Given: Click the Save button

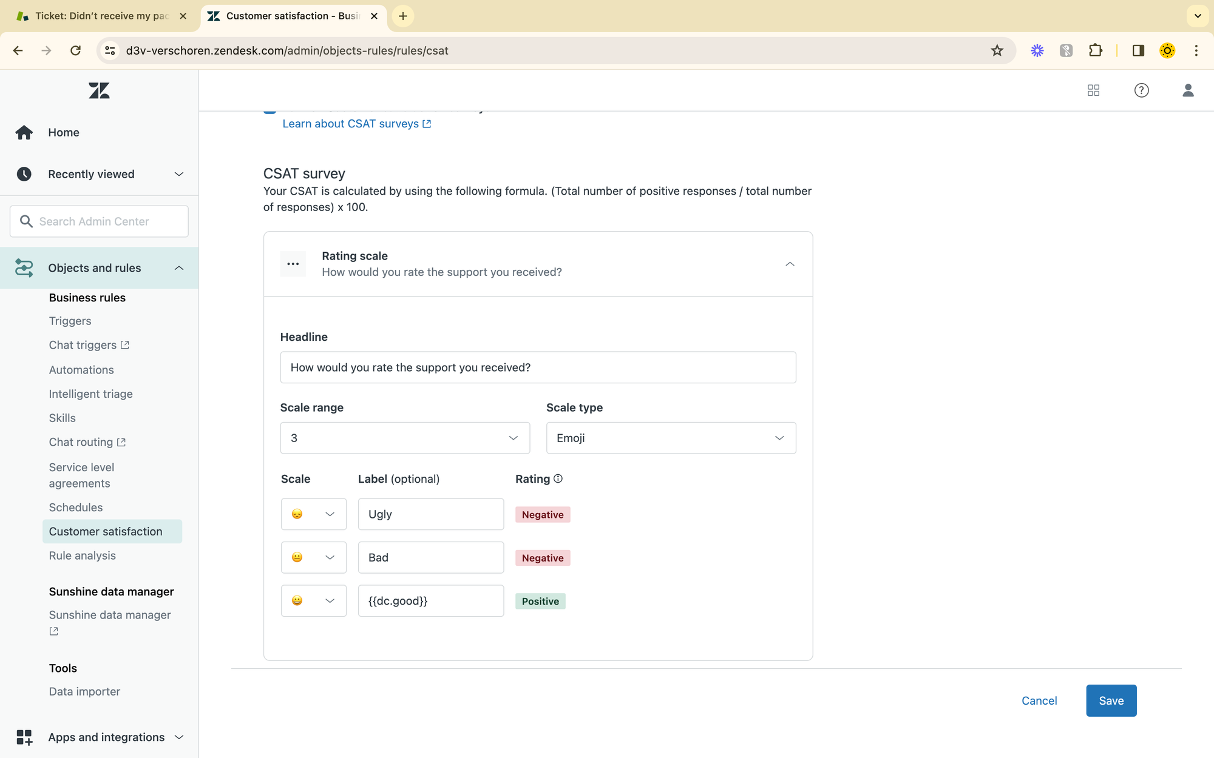Looking at the screenshot, I should (x=1111, y=700).
